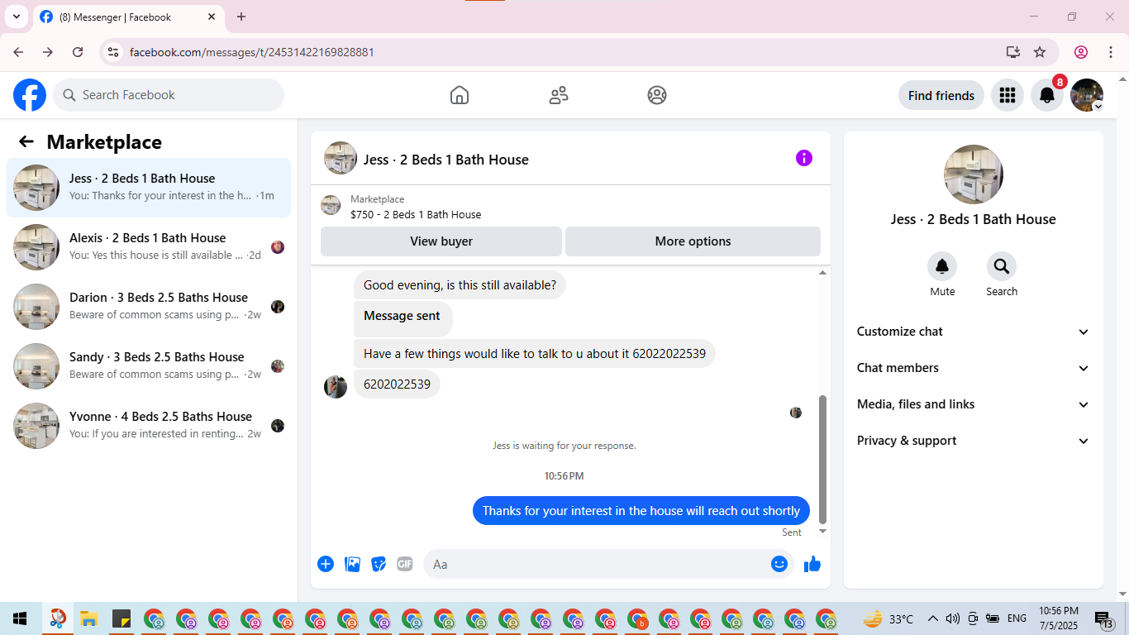The image size is (1129, 635).
Task: Open the browser profile icon
Action: coord(1081,52)
